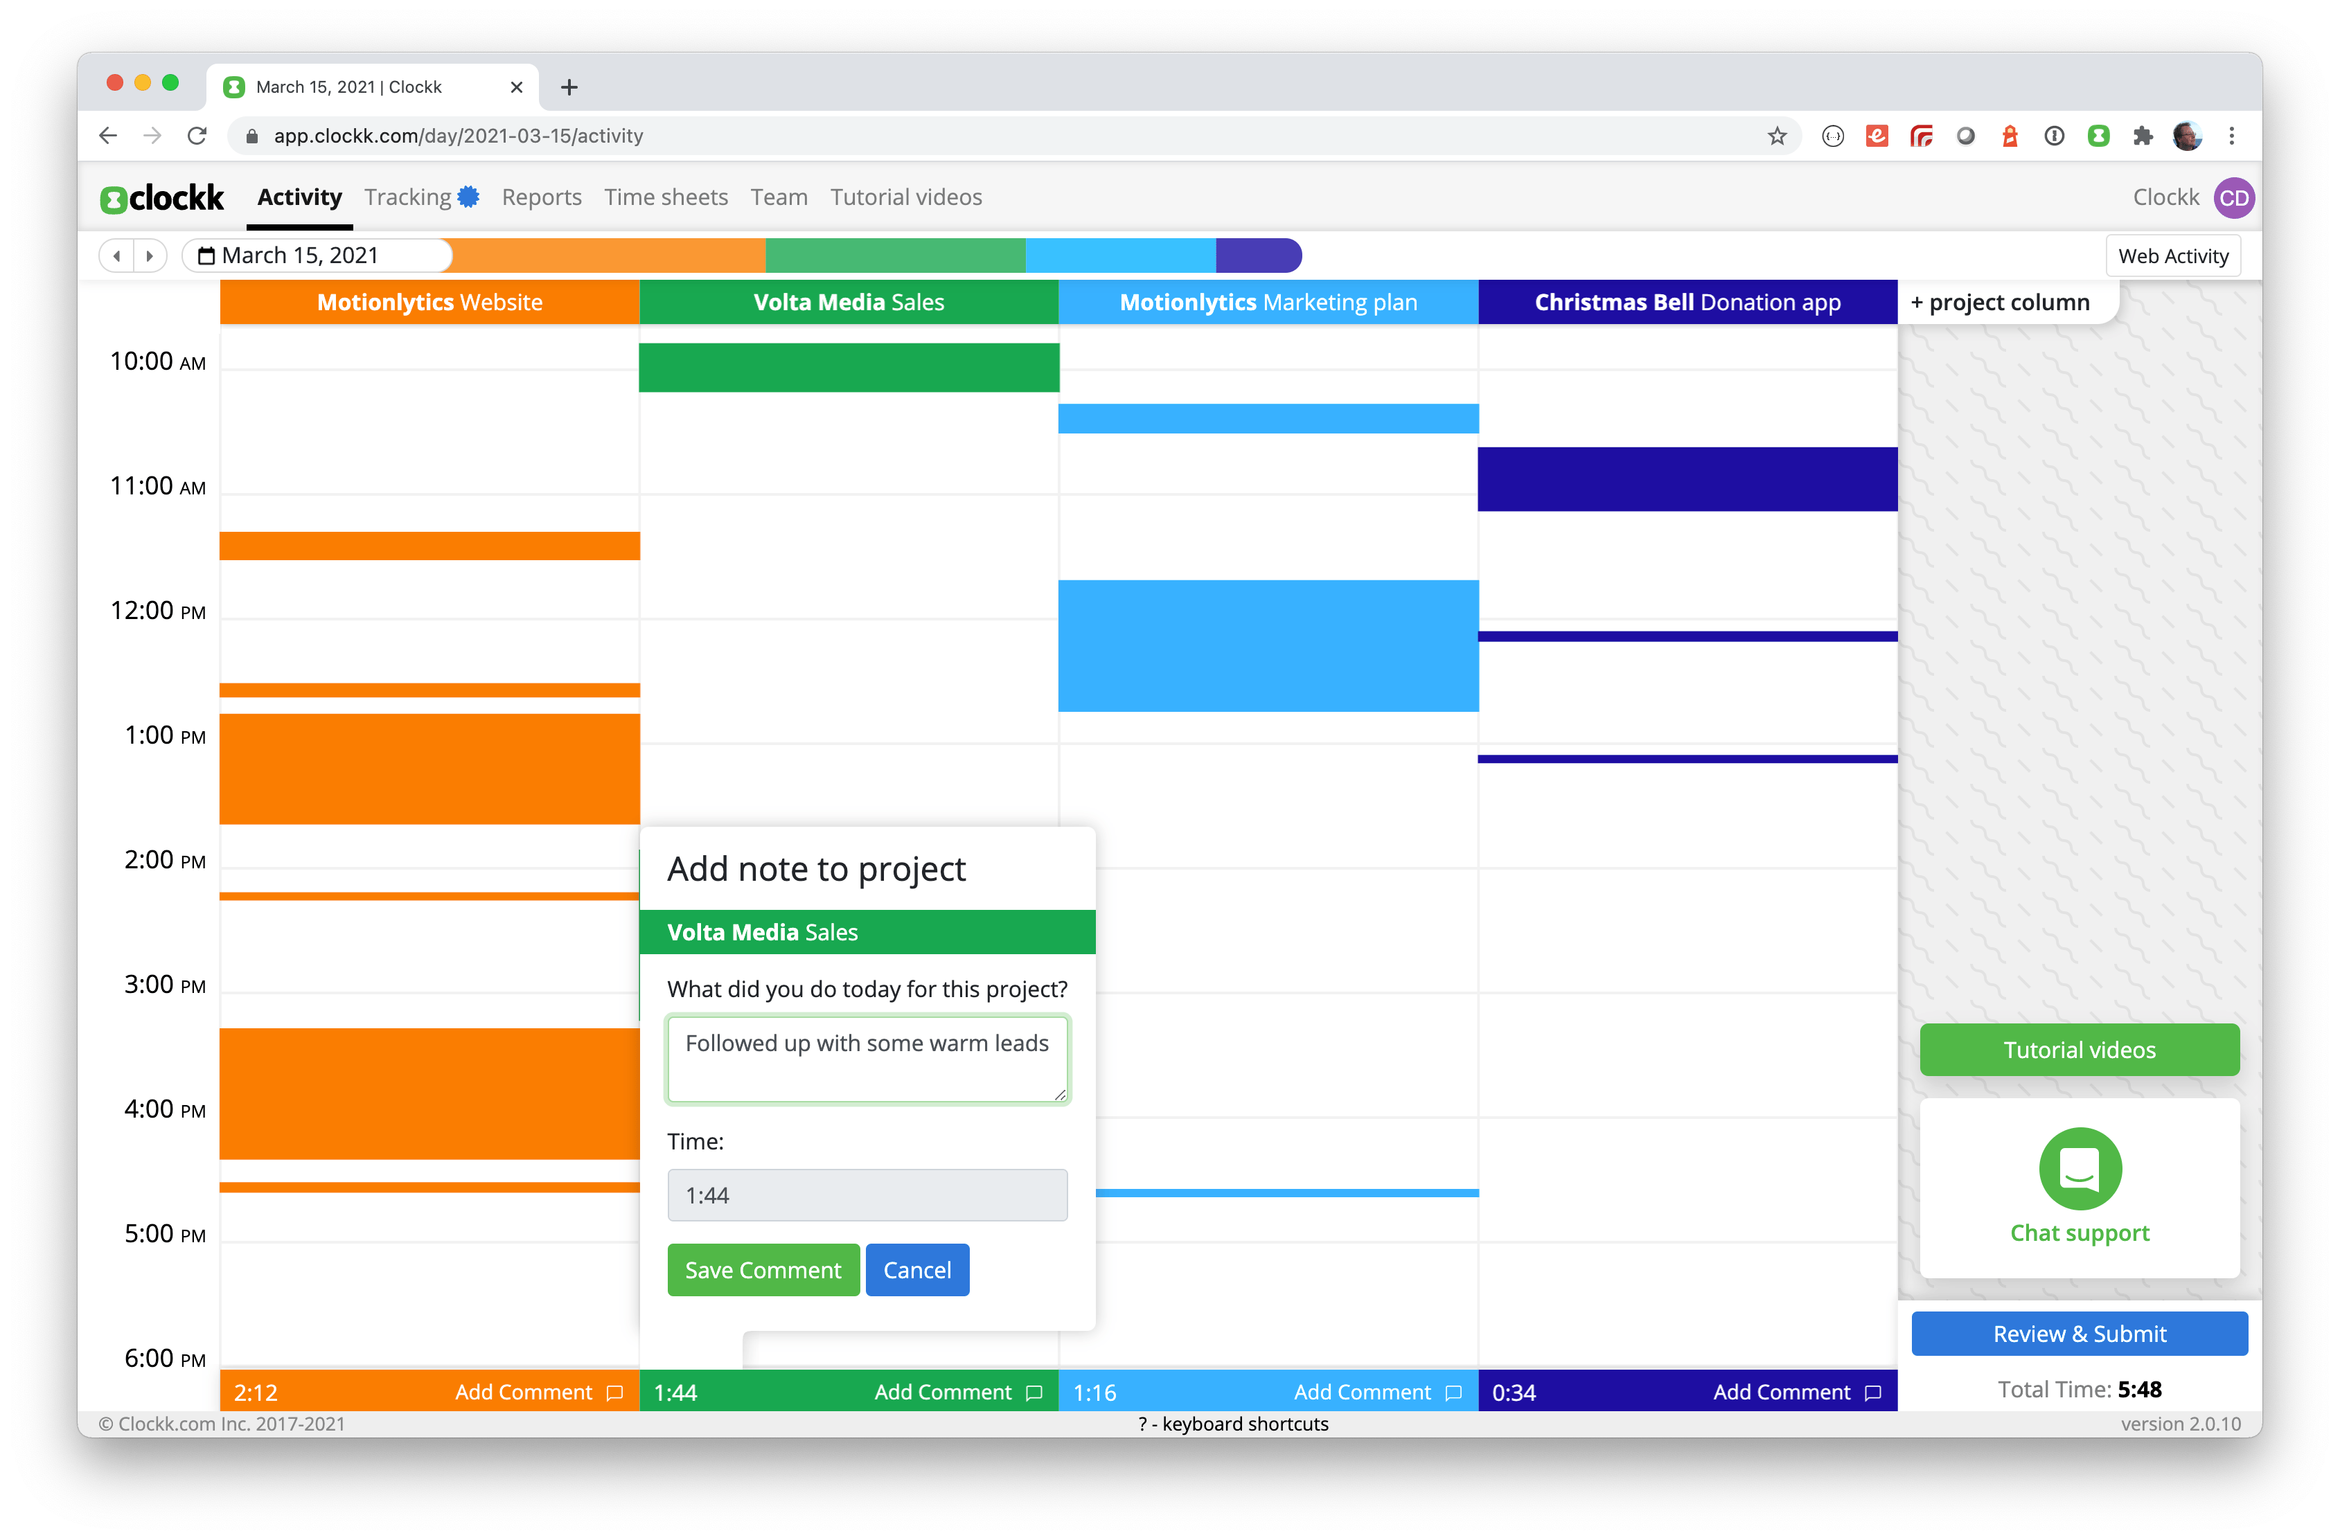Viewport: 2340px width, 1540px height.
Task: Go to next day arrow
Action: coord(150,256)
